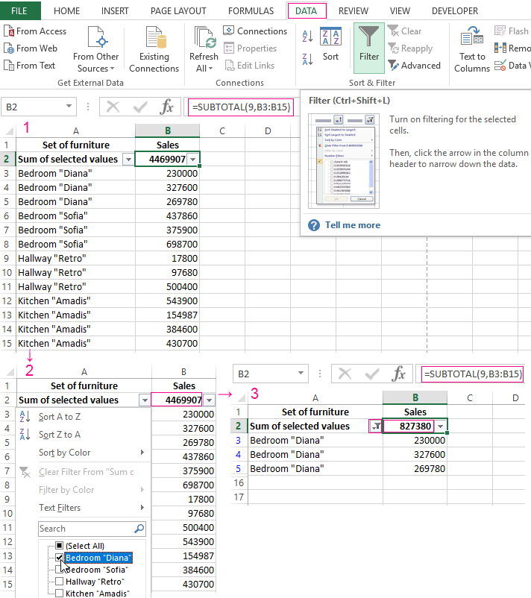This screenshot has height=598, width=531.
Task: Switch to the VIEW tab
Action: [400, 11]
